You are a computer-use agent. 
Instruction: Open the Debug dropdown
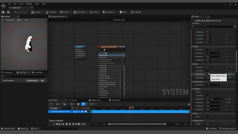coord(94,12)
